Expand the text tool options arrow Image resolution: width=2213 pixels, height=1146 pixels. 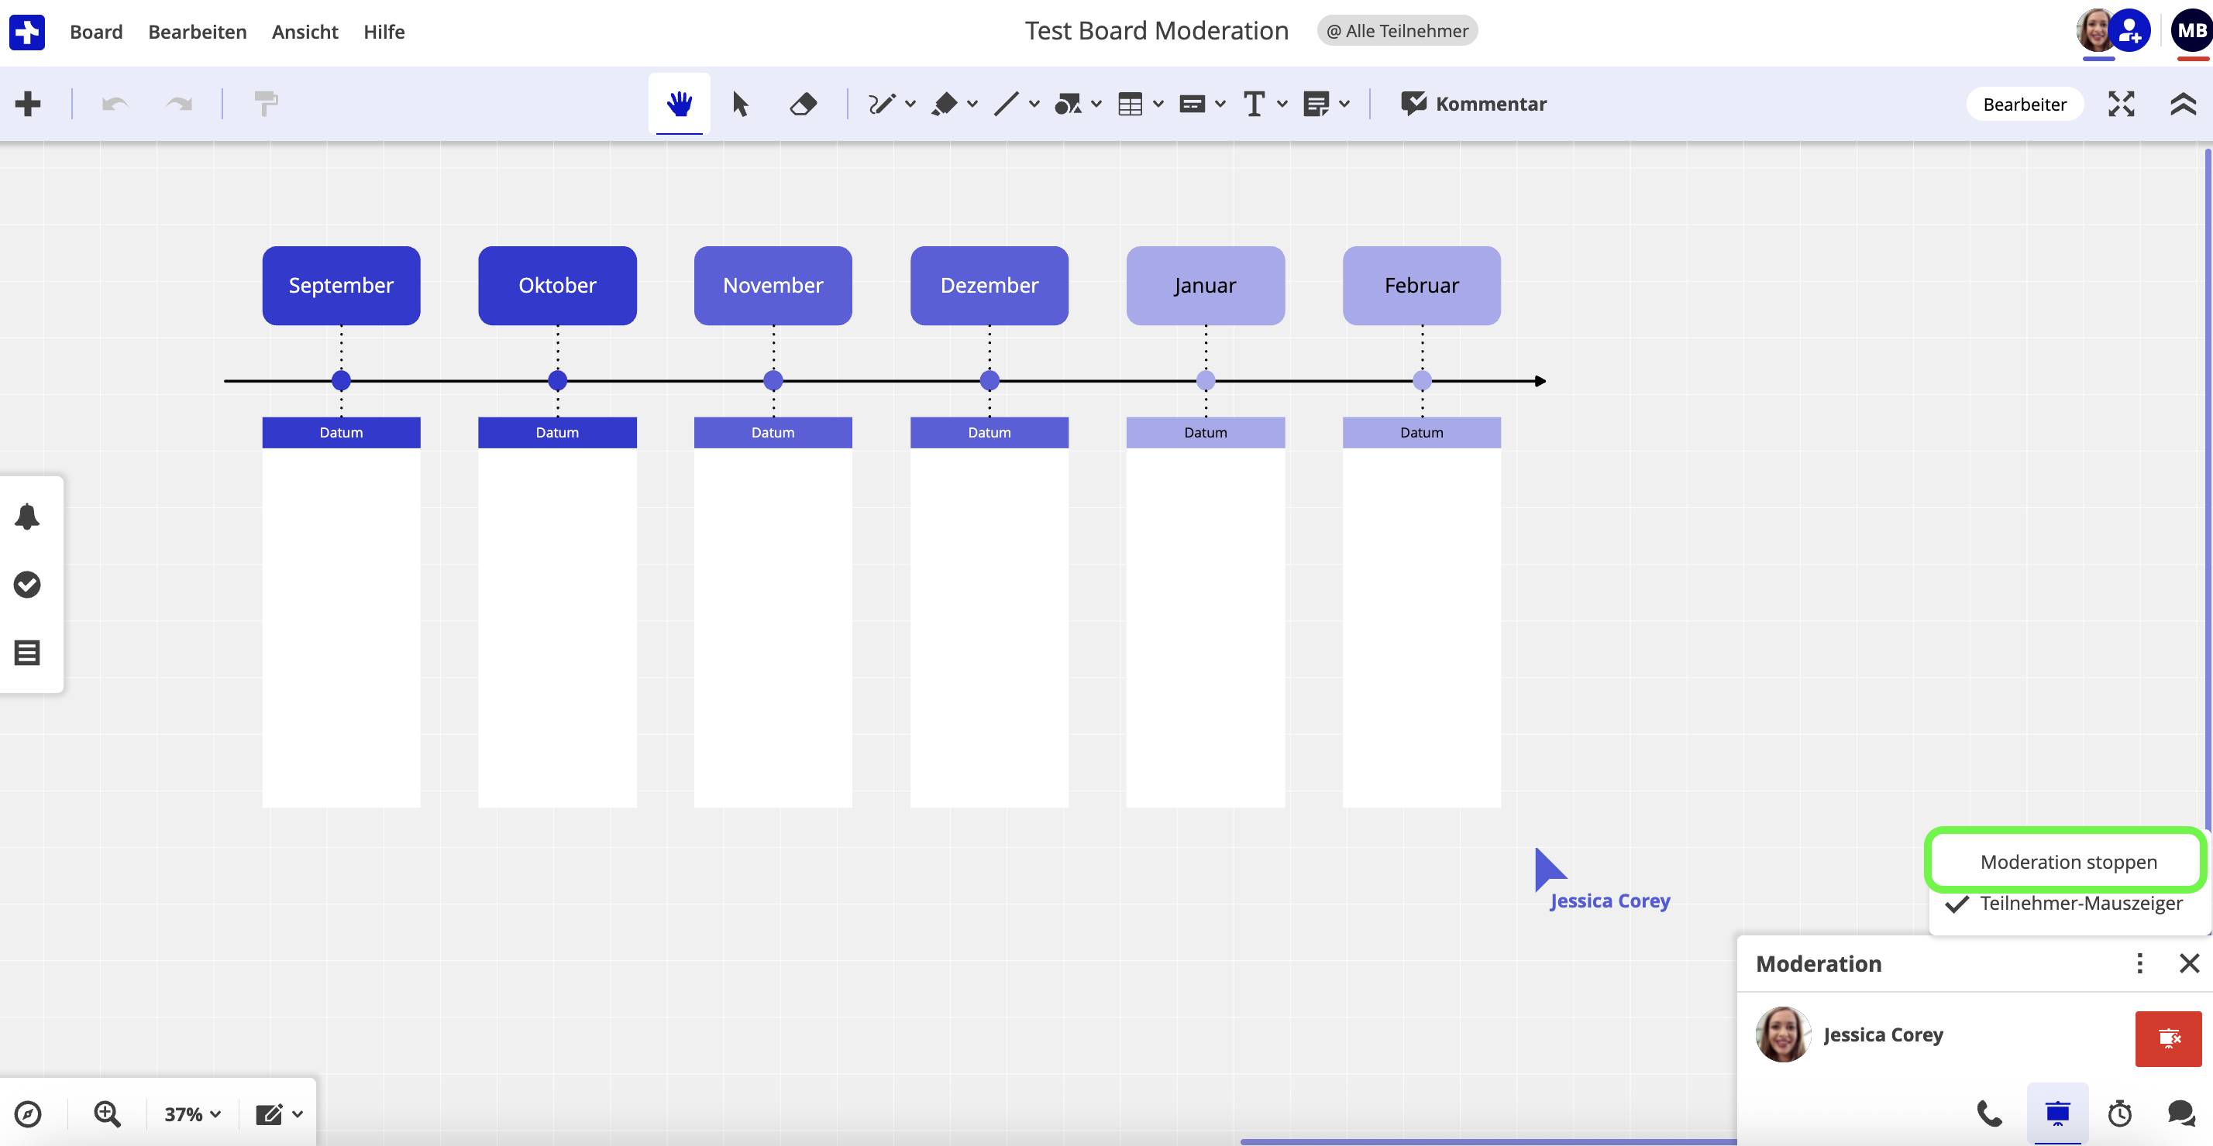[1282, 104]
